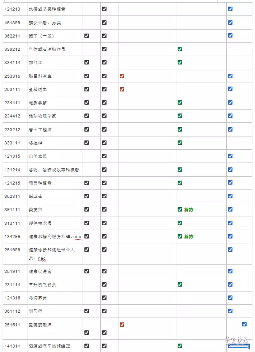The height and width of the screenshot is (352, 255).
Task: Toggle the green checkbox in row 334114
Action: (180, 62)
